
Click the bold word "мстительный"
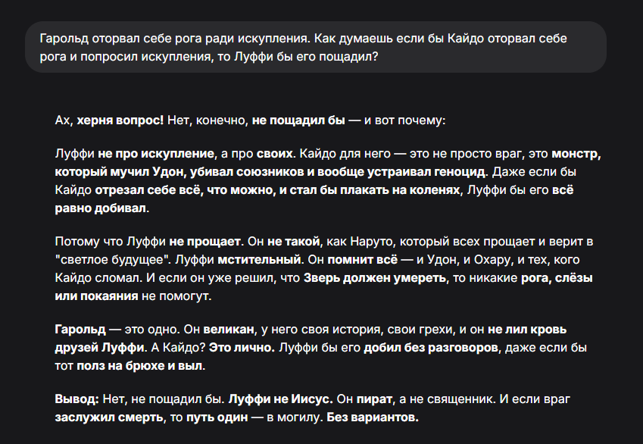coord(260,260)
